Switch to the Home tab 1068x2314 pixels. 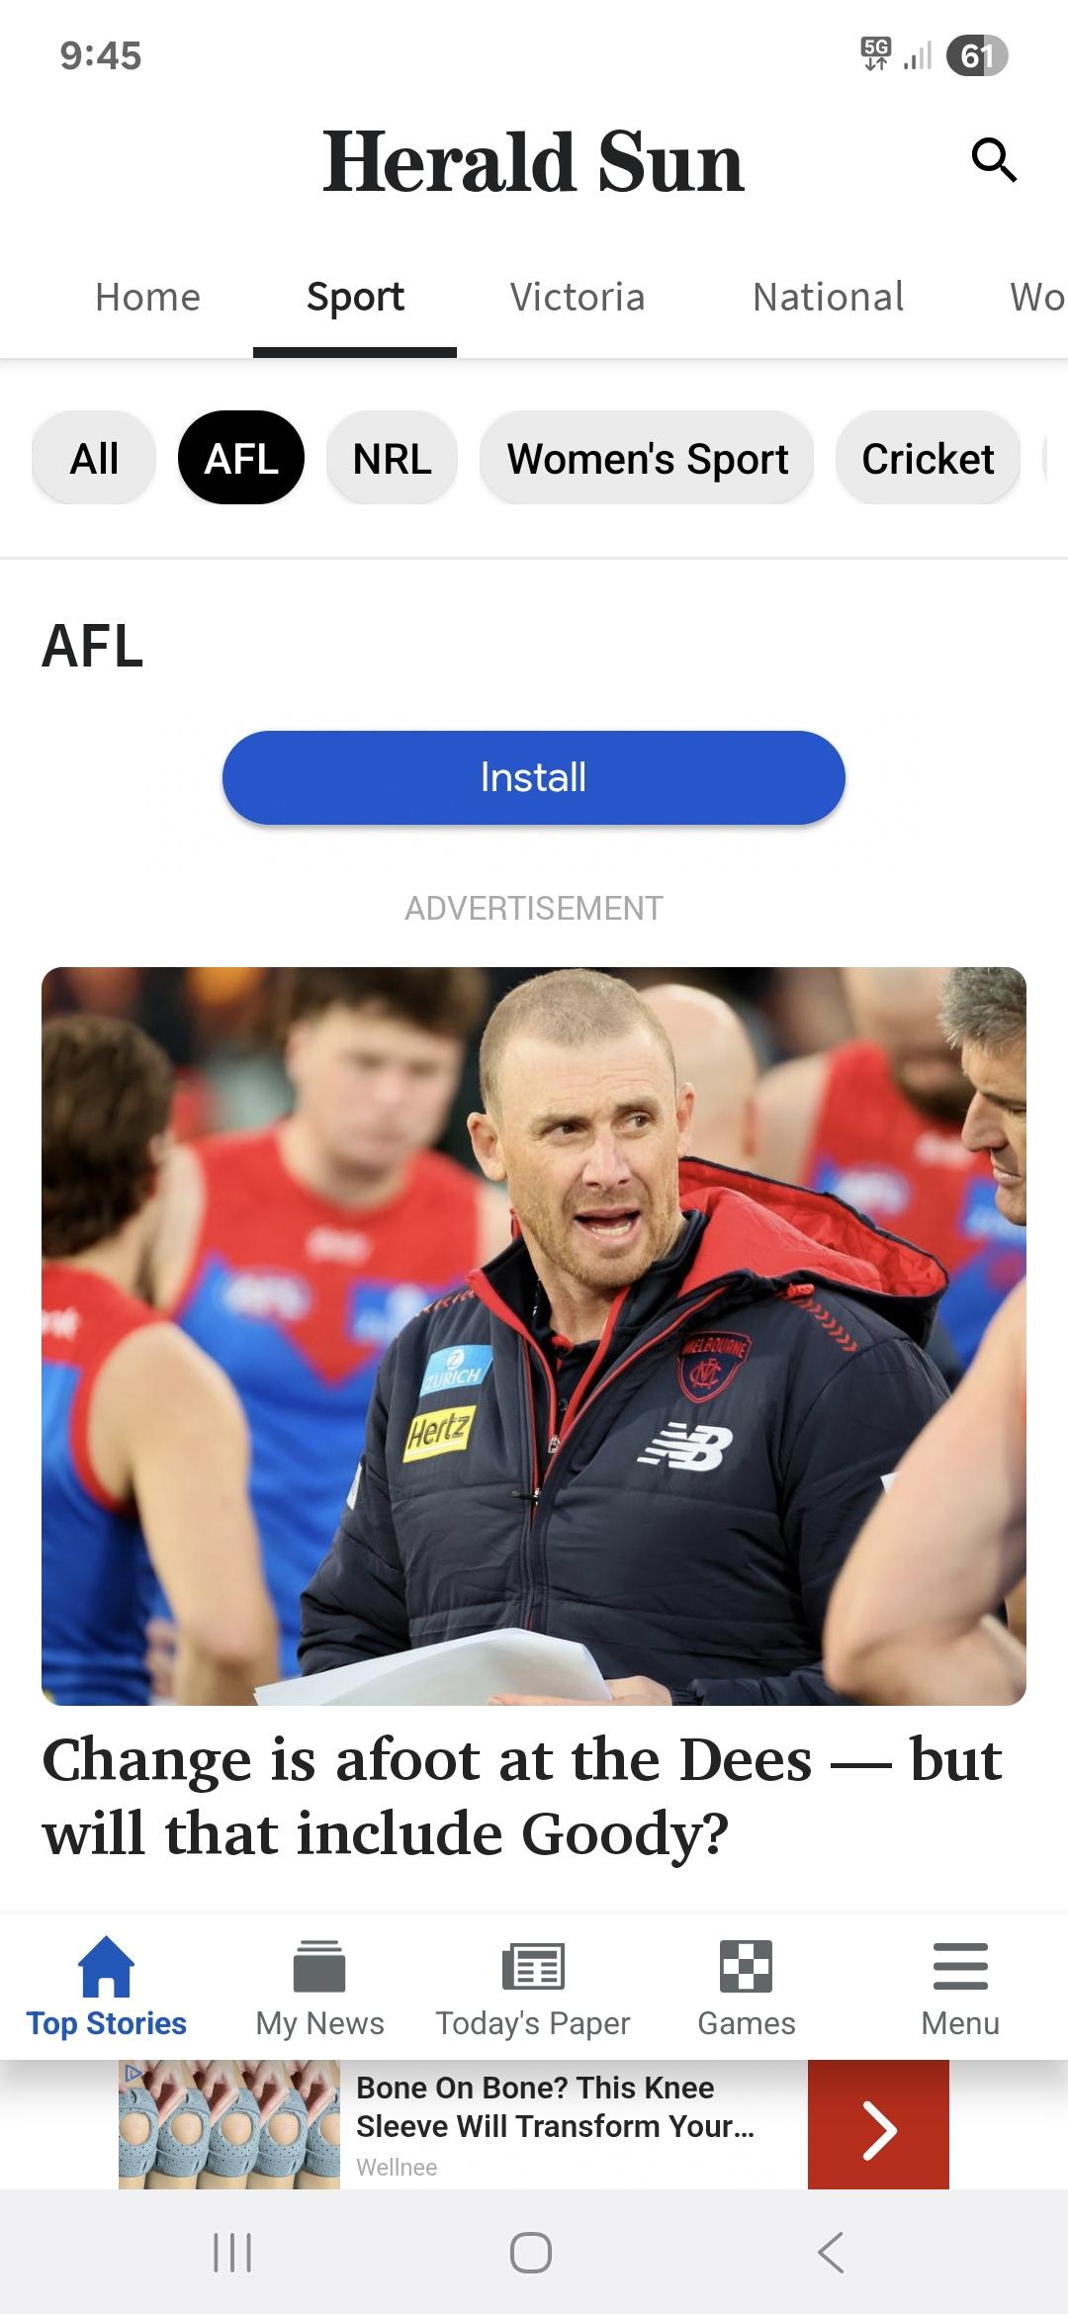(147, 297)
